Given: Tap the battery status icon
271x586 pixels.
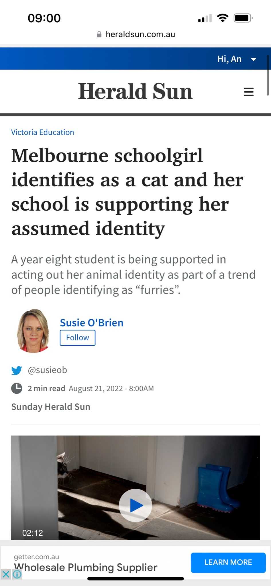Looking at the screenshot, I should pyautogui.click(x=243, y=18).
